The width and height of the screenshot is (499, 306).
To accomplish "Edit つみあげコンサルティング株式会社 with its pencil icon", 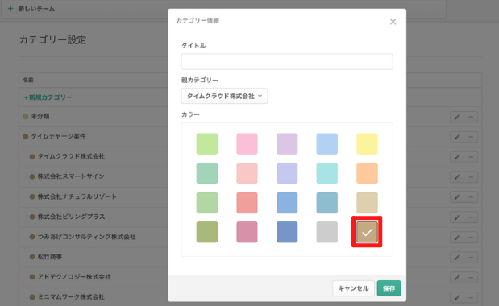I will [x=457, y=238].
